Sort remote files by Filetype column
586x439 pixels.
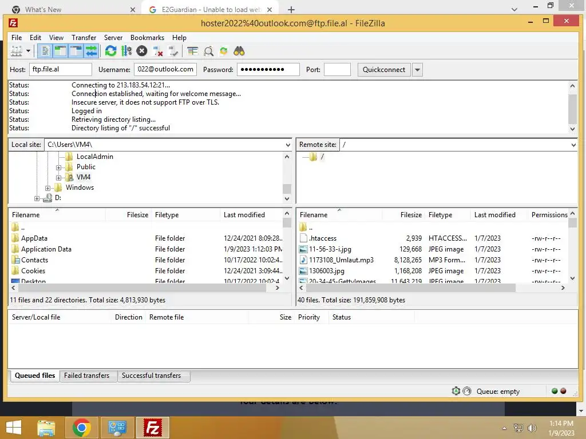point(448,215)
